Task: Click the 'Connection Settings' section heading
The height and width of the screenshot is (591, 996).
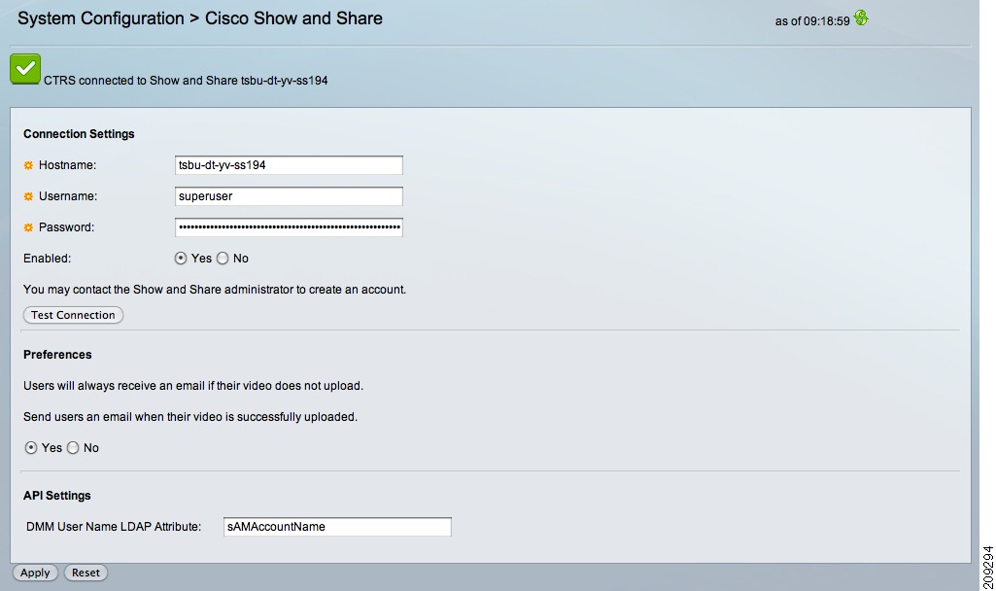Action: [x=79, y=134]
